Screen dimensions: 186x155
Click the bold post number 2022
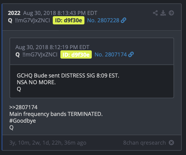(x=14, y=13)
